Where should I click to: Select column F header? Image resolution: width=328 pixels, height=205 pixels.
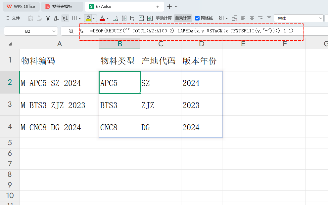click(x=285, y=44)
